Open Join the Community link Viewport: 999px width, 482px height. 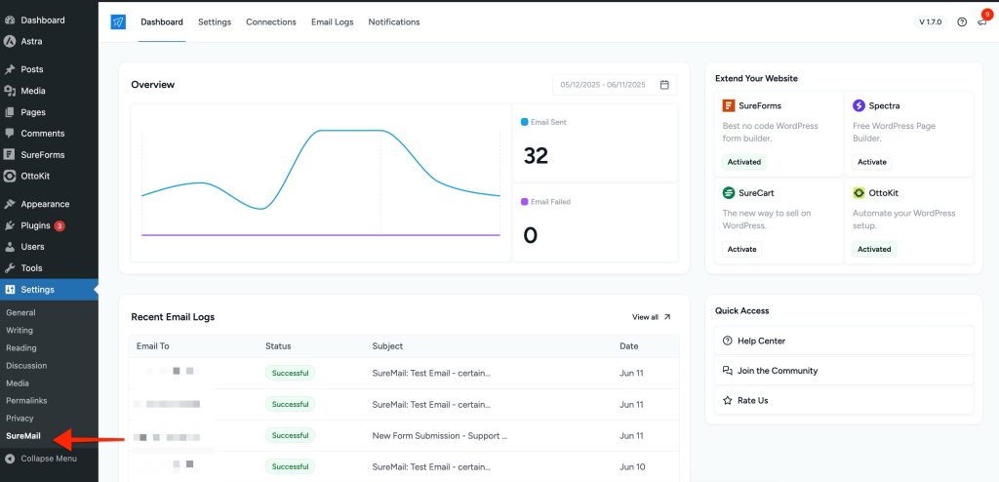tap(844, 371)
